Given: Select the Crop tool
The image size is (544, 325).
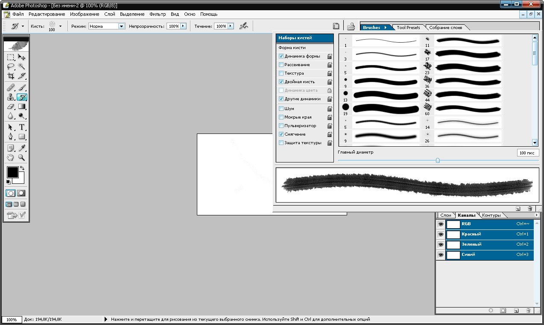Looking at the screenshot, I should (11, 76).
